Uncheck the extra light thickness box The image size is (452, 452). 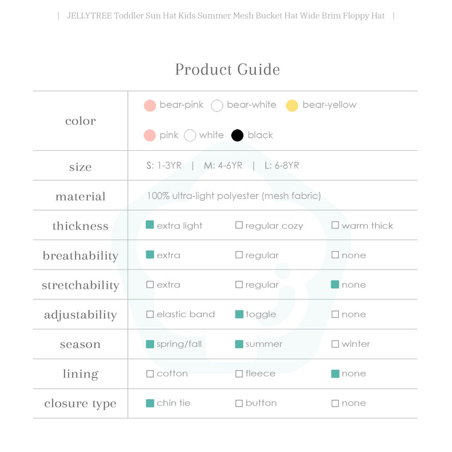click(150, 225)
